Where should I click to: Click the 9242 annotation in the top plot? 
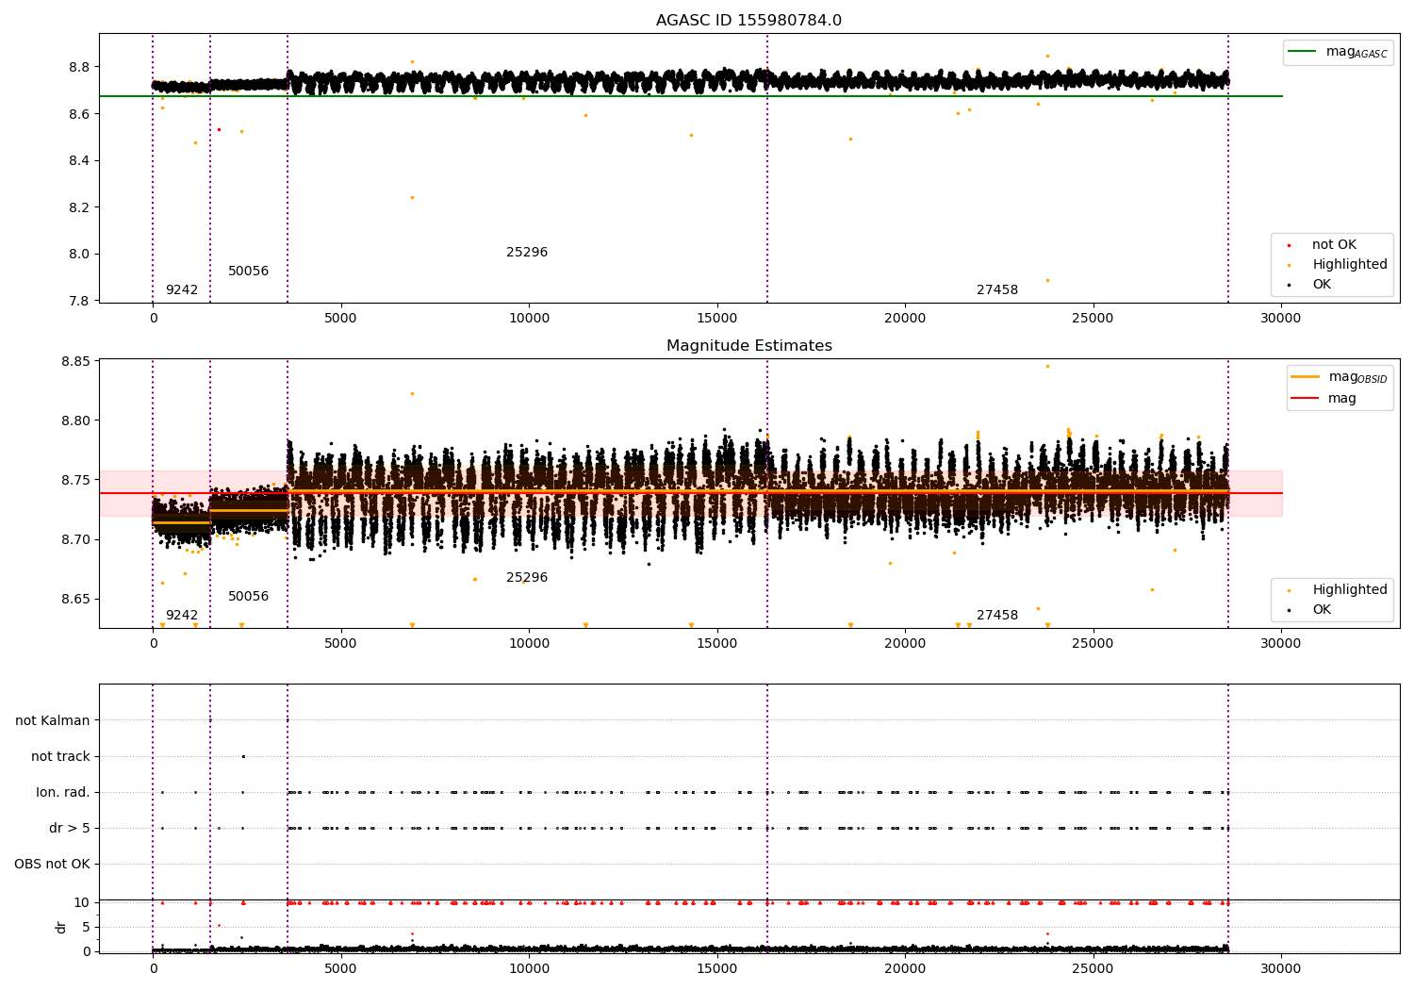coord(182,290)
